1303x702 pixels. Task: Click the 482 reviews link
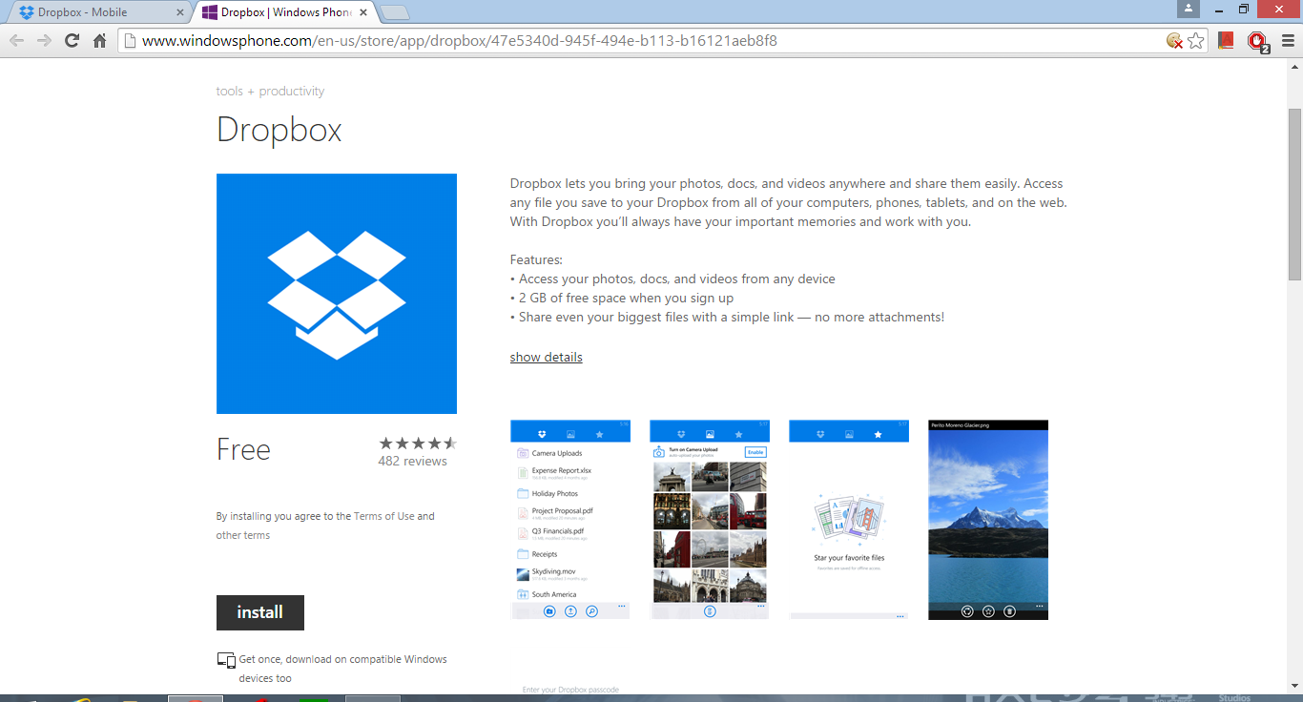click(412, 461)
